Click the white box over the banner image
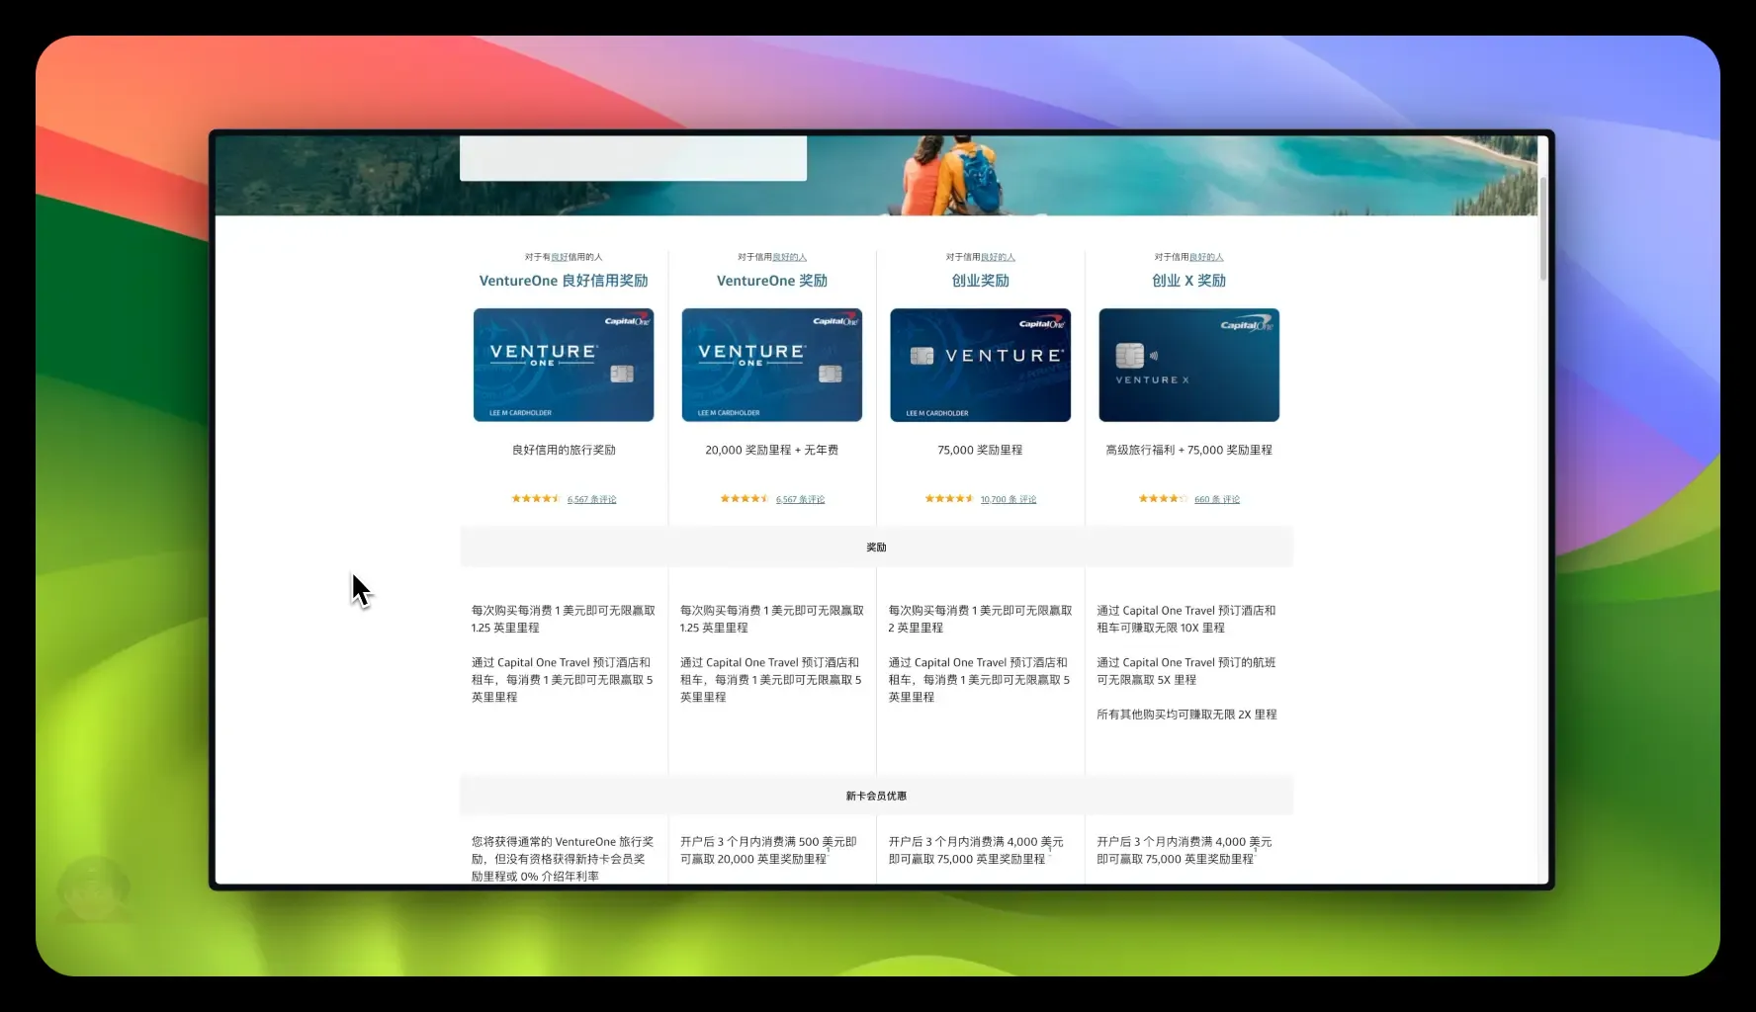 click(x=633, y=158)
